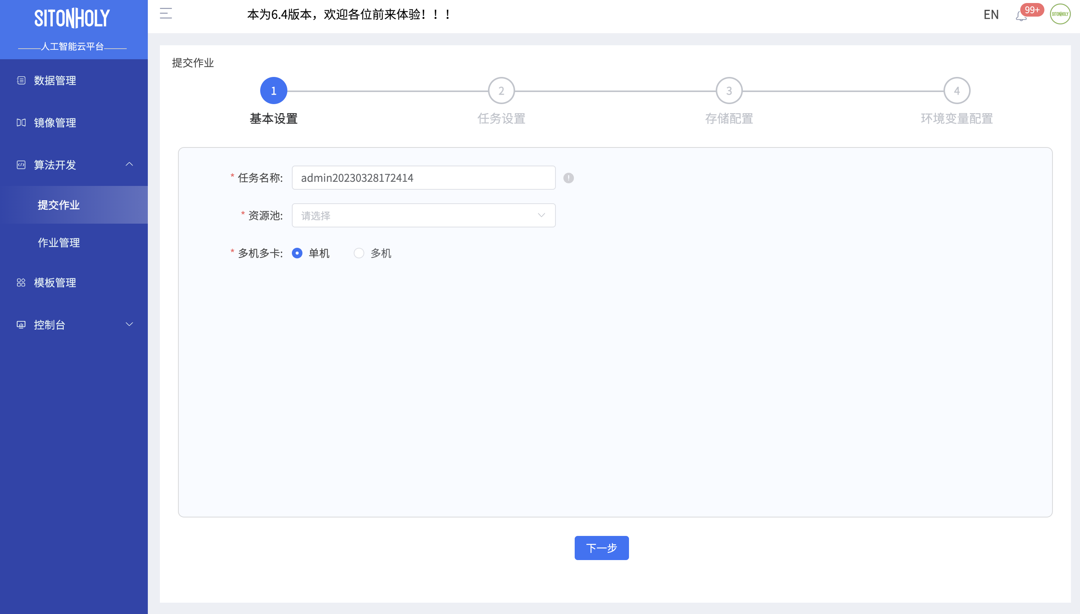The image size is (1080, 614).
Task: Click the 任务设置 step label
Action: point(501,118)
